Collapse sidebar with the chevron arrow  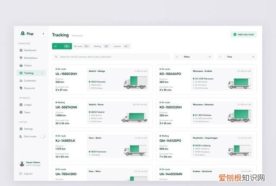point(44,34)
